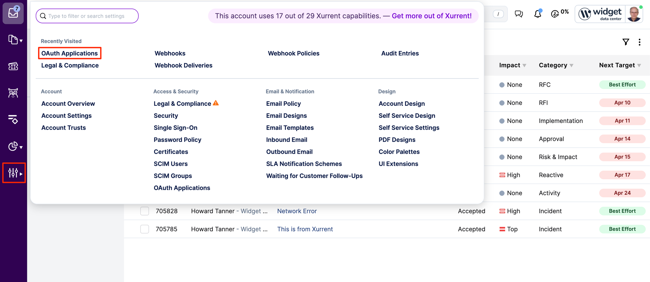
Task: Open the inbox icon with badge 7
Action: click(x=13, y=13)
